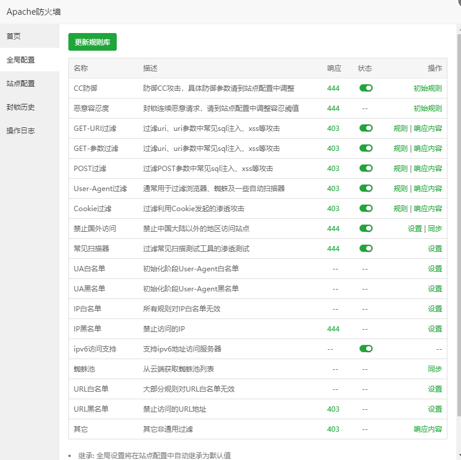Open 规则 link for User-Agent过滤
This screenshot has height=460, width=461.
[x=400, y=188]
